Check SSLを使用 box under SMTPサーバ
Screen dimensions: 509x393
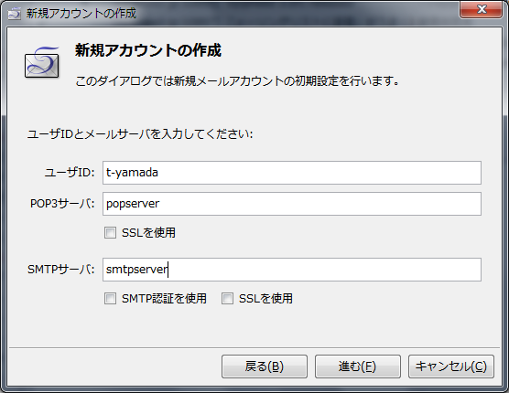[227, 298]
